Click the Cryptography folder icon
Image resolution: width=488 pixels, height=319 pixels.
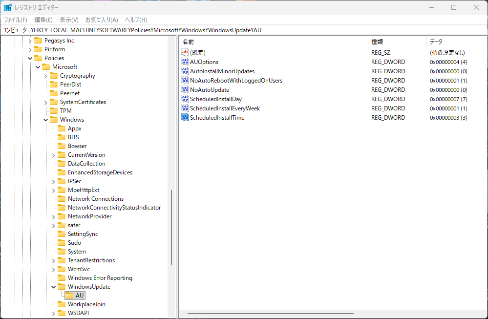pyautogui.click(x=54, y=76)
